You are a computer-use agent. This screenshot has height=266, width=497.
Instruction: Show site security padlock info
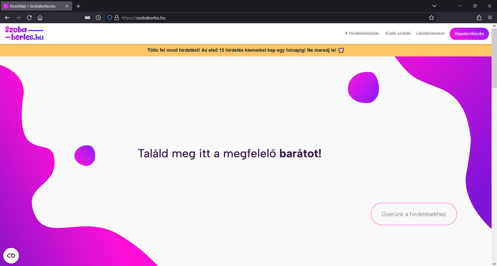tap(117, 18)
